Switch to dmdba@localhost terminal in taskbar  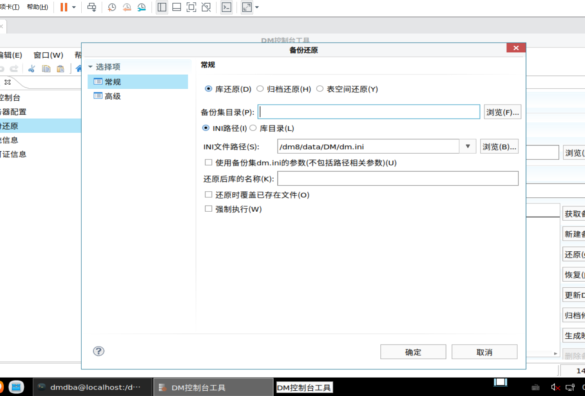point(92,387)
